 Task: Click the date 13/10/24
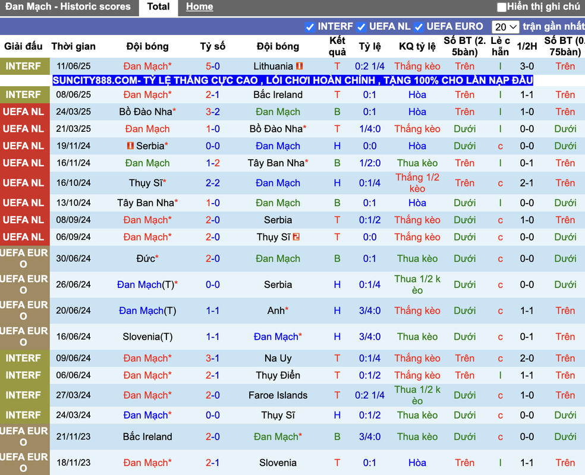(74, 202)
